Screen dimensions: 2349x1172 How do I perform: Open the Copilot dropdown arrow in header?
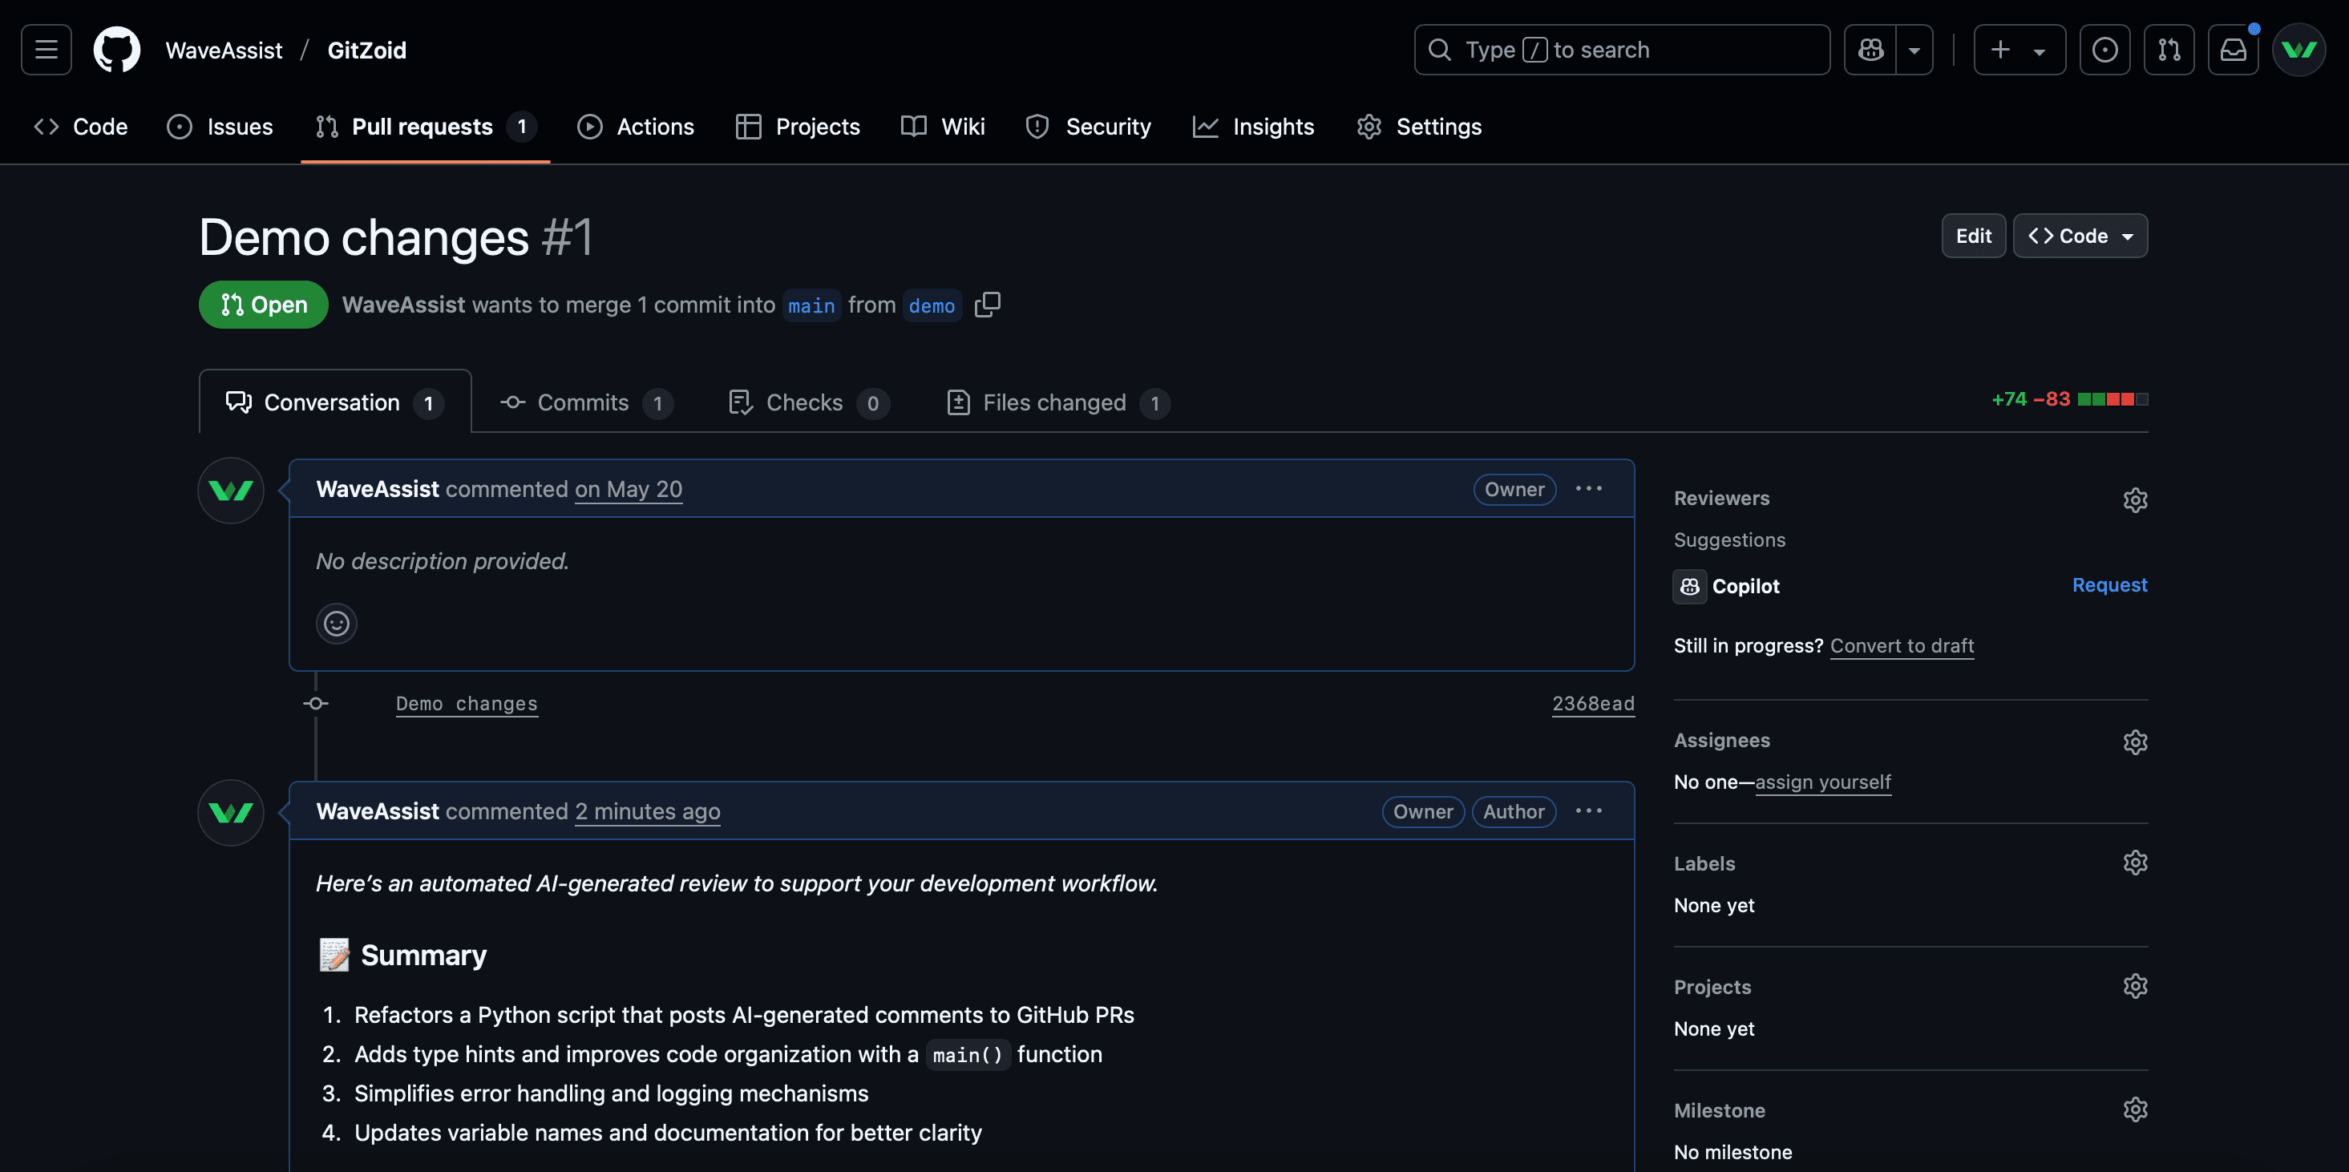click(1914, 49)
